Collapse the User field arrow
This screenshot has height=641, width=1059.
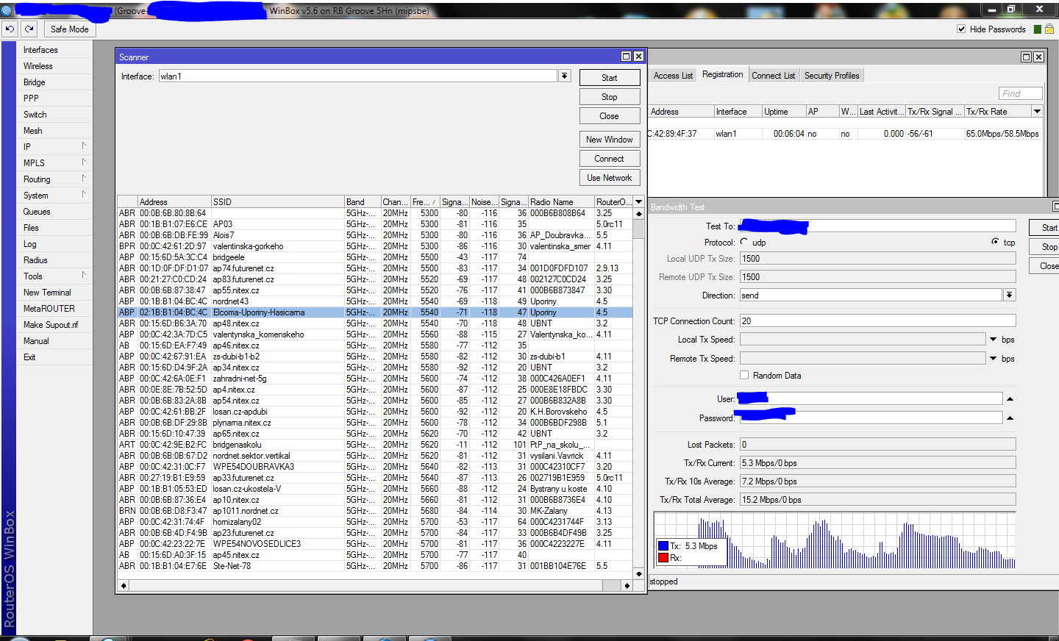pos(1010,399)
